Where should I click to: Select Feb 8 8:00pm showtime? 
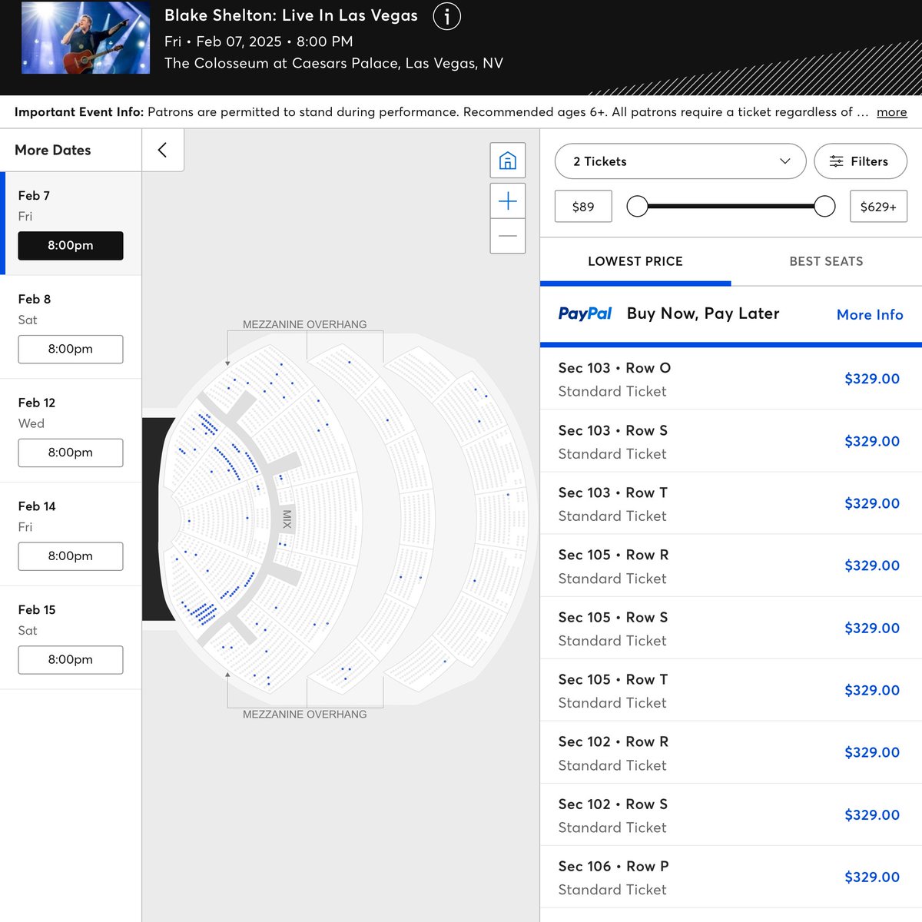tap(71, 349)
